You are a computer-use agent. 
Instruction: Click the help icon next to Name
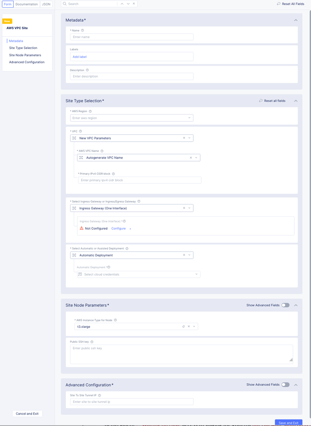tap(83, 30)
